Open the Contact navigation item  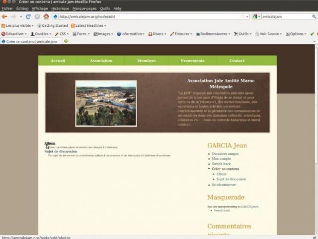click(237, 61)
